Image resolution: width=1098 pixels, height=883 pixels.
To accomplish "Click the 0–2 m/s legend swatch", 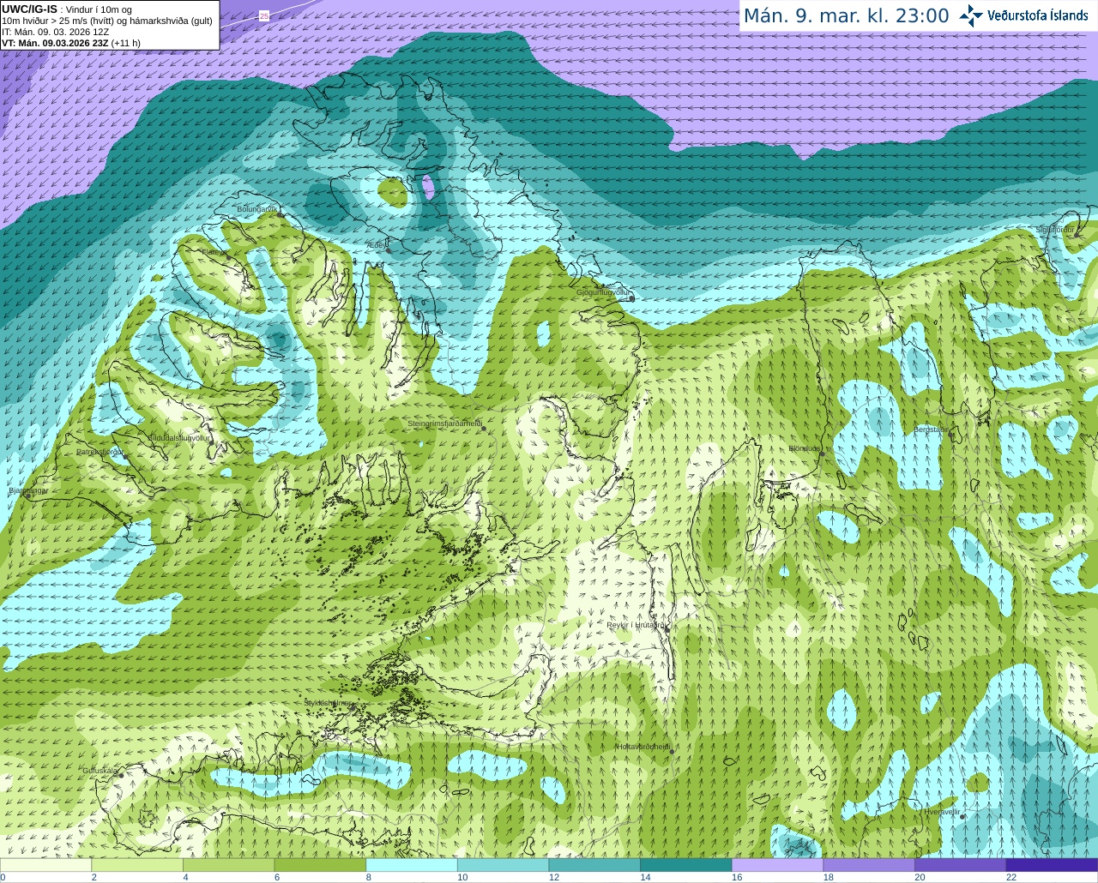I will (x=45, y=865).
